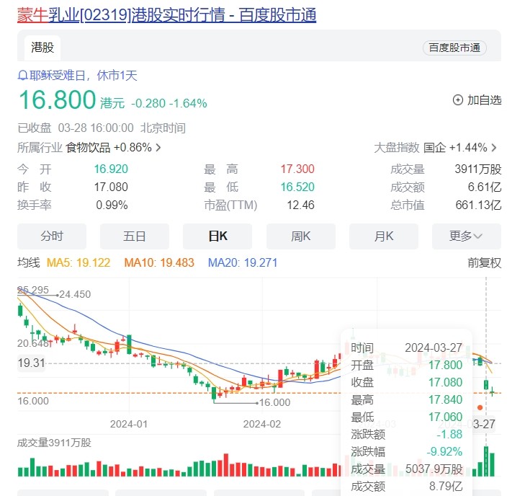
Task: Open the 蒙牛乳业[02319]港股实时行情 title link
Action: [166, 15]
